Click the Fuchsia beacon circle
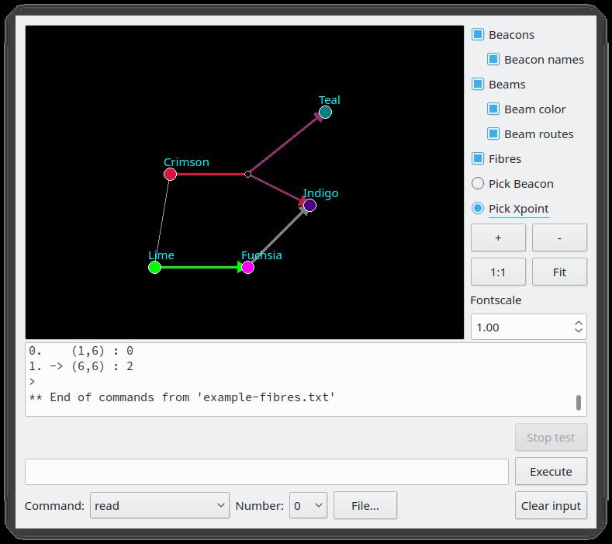Screen dimensions: 612x544 click(248, 268)
